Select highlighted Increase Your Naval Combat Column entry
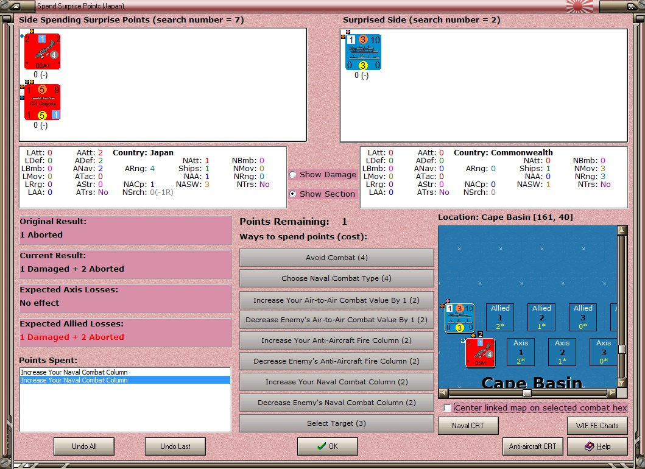The height and width of the screenshot is (469, 645). coord(125,380)
